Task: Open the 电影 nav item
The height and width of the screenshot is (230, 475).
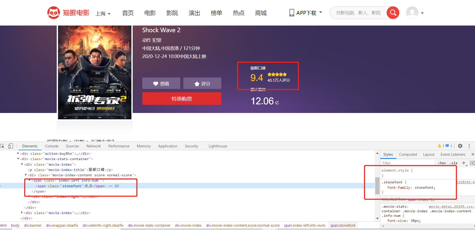Action: pyautogui.click(x=150, y=13)
